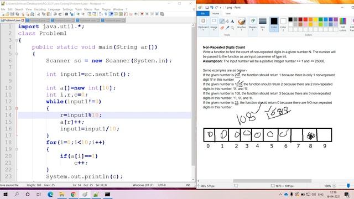Pick the green color swatch in Paint palette
354x199 pixels.
(x=321, y=19)
